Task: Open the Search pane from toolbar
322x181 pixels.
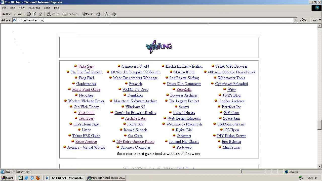Action: [x=53, y=14]
